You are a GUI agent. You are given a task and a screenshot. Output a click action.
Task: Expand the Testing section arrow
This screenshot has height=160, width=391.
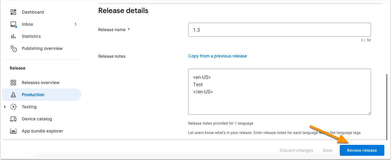tap(5, 107)
